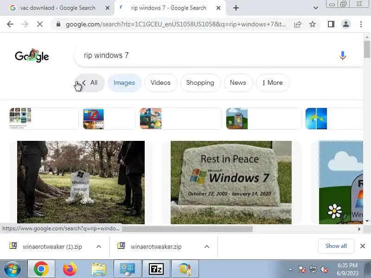Screen dimensions: 371x278
Task: Select the News filter chip
Action: [x=238, y=83]
